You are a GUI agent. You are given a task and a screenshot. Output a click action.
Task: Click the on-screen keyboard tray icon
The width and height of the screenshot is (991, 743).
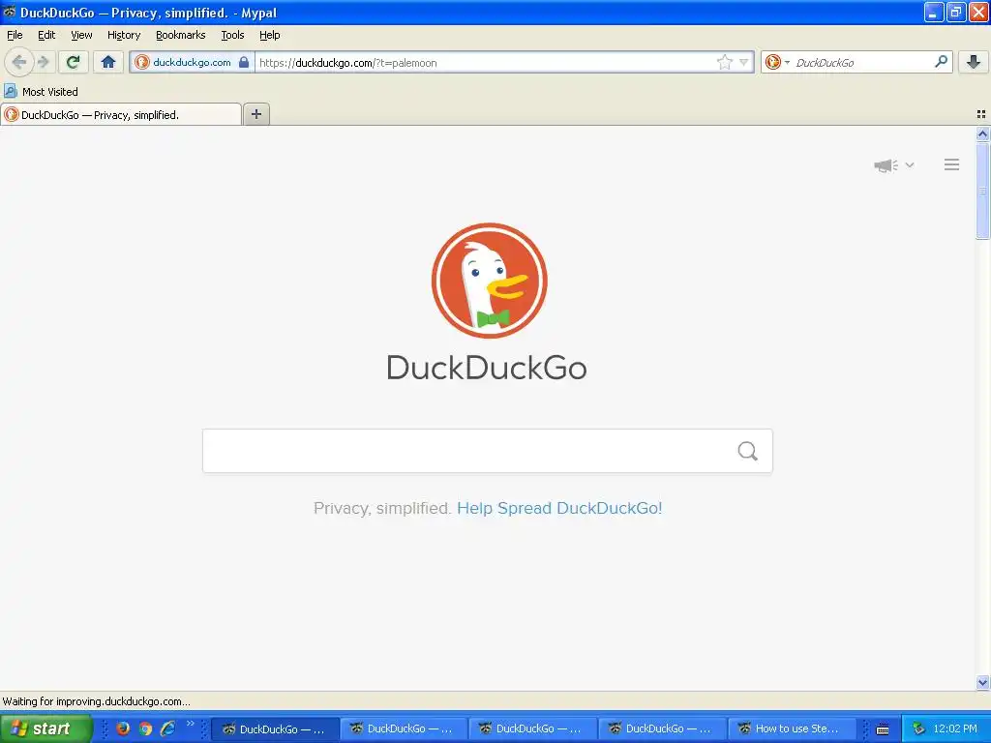(883, 729)
